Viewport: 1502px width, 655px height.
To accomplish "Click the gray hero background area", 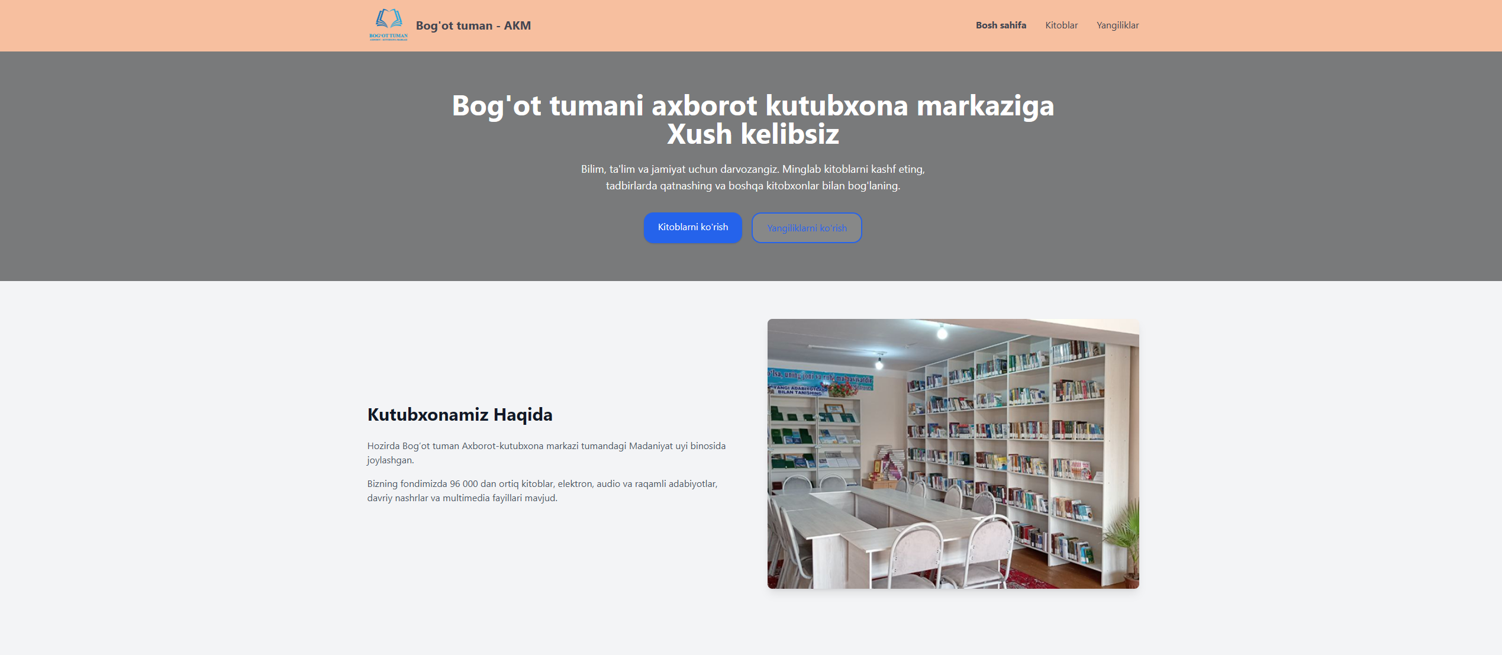I will tap(207, 178).
